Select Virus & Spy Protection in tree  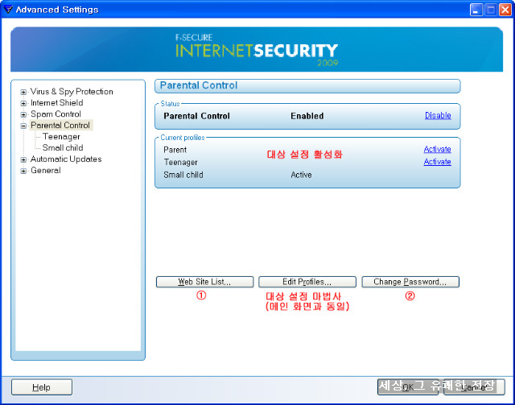tap(72, 92)
